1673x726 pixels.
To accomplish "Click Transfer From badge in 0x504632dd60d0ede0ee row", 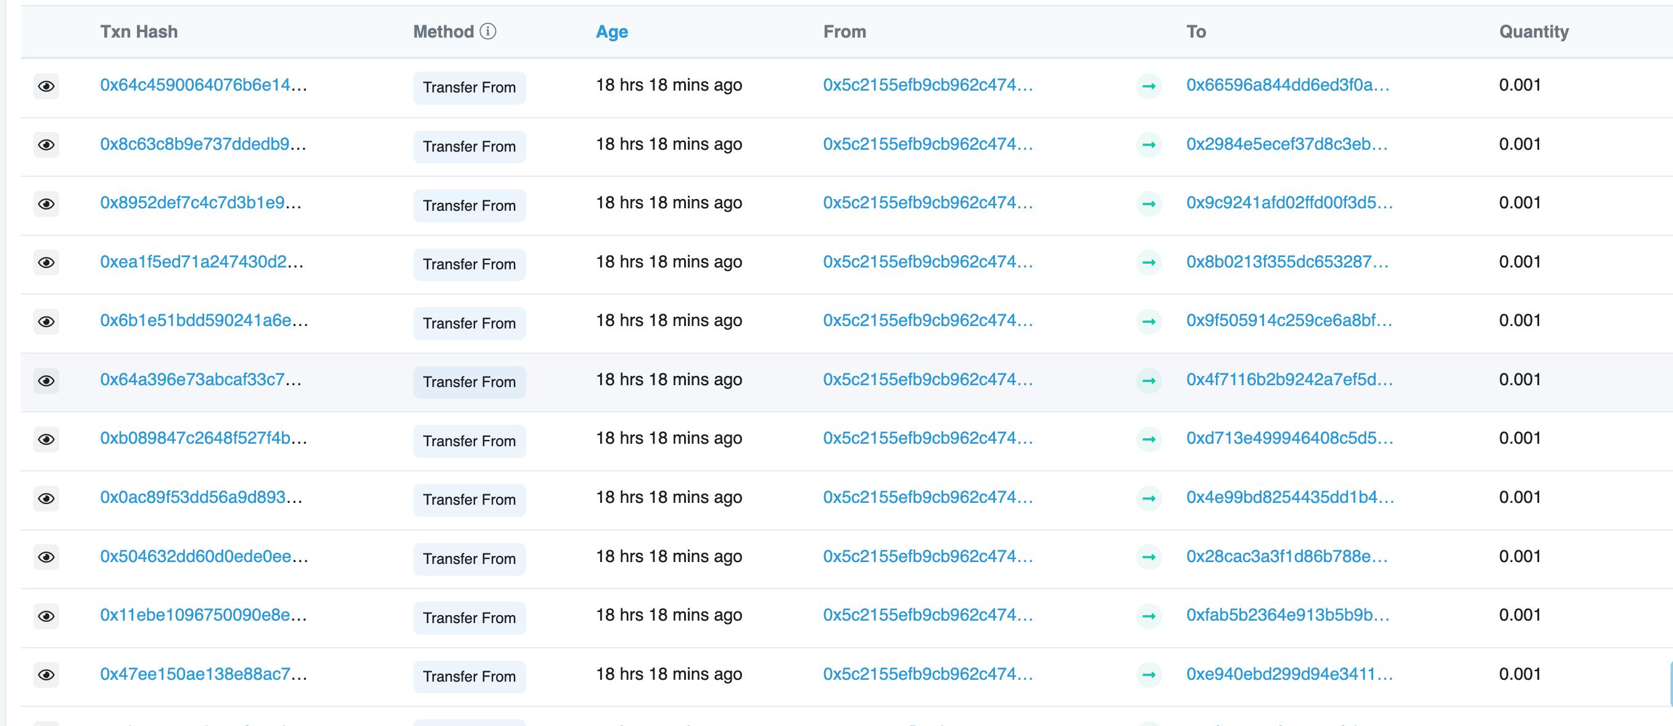I will 469,558.
